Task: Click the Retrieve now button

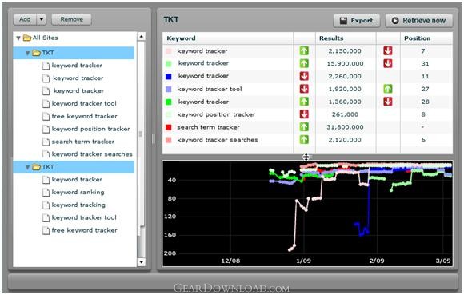Action: pyautogui.click(x=419, y=21)
